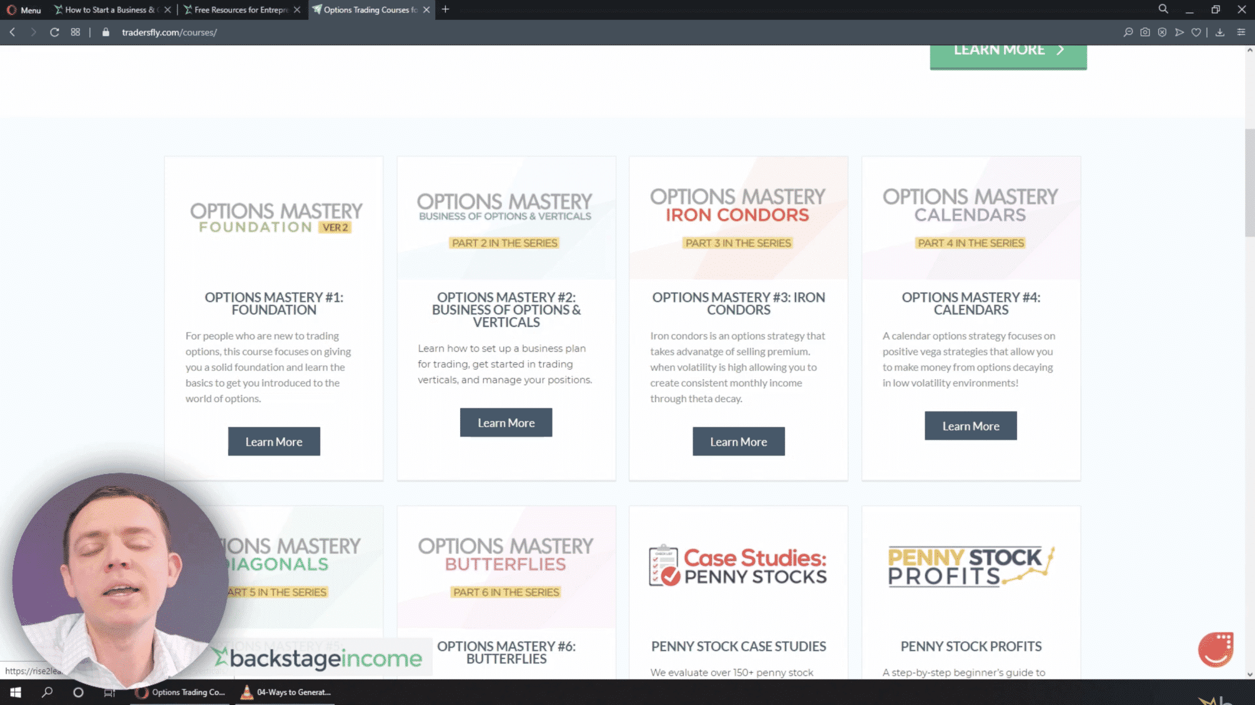Switch to Options Trading Co... taskbar window
The height and width of the screenshot is (705, 1255).
181,692
